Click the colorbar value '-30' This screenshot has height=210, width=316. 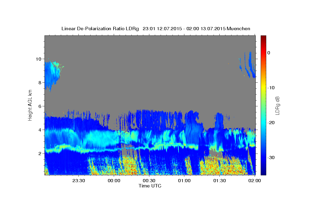pos(271,157)
